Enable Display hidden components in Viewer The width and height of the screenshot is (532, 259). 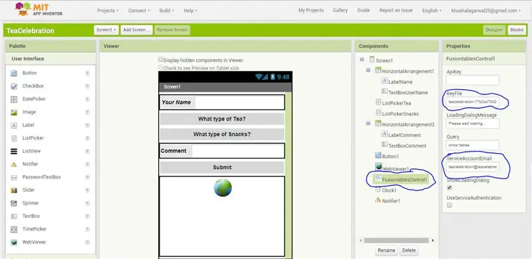coord(161,59)
